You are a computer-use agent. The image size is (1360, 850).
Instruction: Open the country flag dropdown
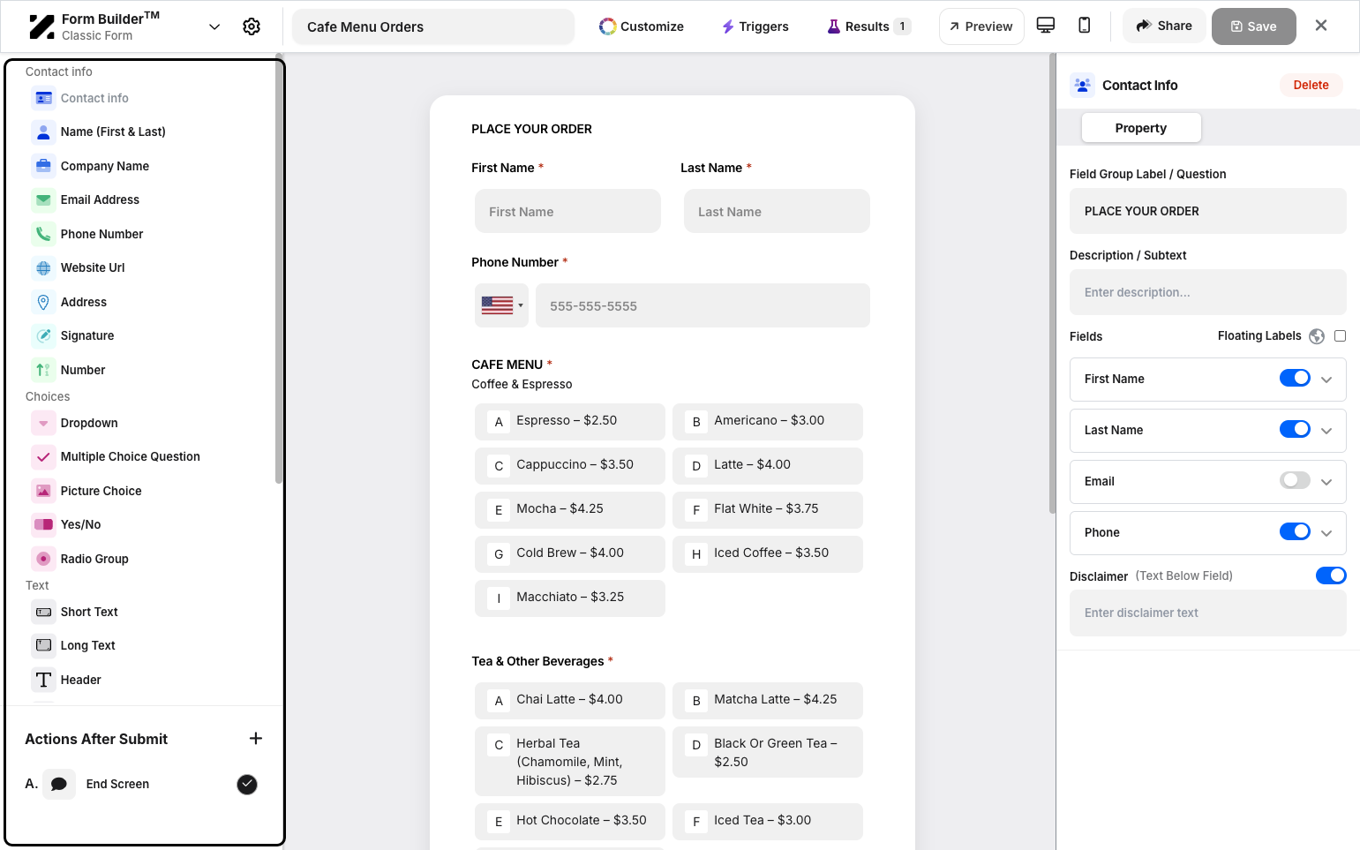[501, 305]
